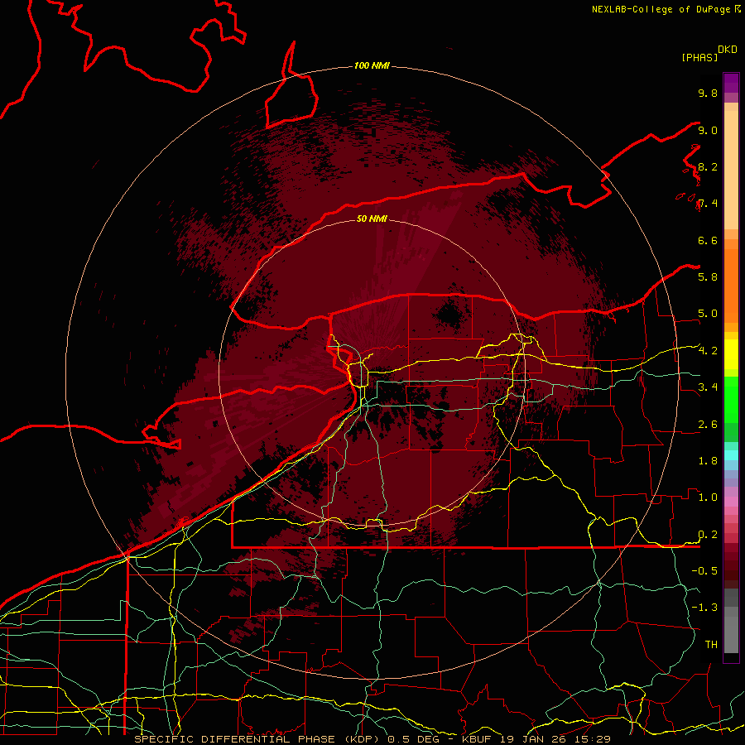Click the 2.6 legend scale value
The image size is (745, 745).
coord(708,425)
